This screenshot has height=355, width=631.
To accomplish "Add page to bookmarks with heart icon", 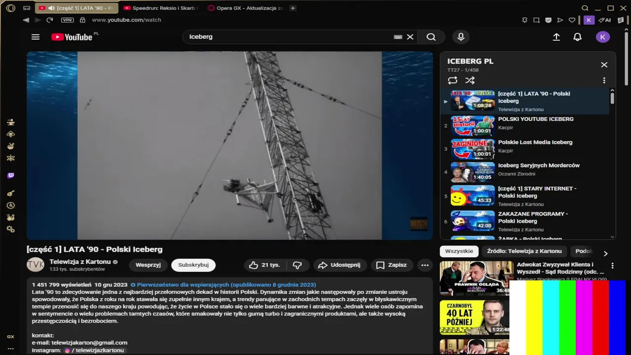I will pyautogui.click(x=572, y=20).
